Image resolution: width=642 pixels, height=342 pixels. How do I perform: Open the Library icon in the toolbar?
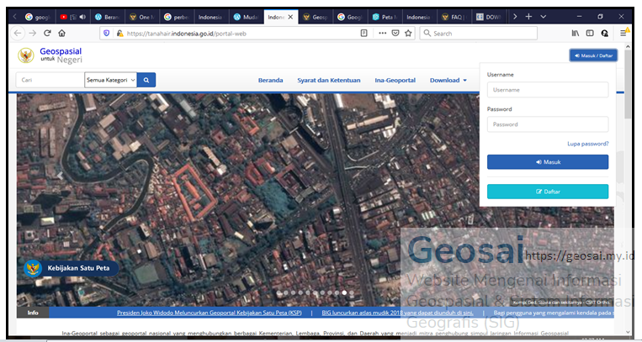click(x=576, y=33)
